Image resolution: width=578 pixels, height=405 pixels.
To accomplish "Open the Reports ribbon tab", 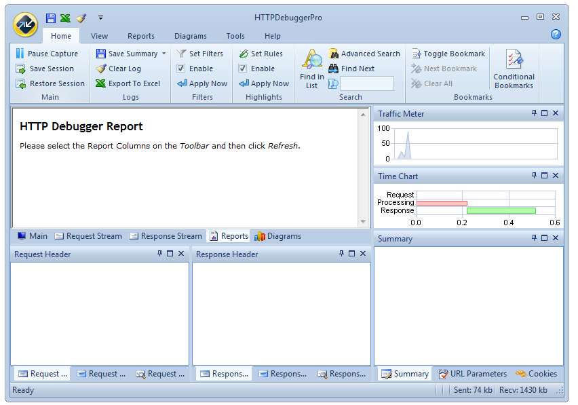I will pyautogui.click(x=141, y=36).
